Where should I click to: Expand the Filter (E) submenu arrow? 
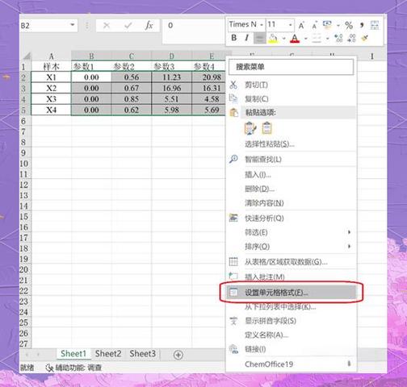coord(349,232)
